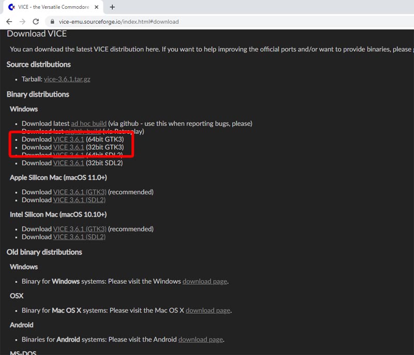Click the "(via github - use this when reporting bugs, please)" note
This screenshot has height=355, width=414.
(x=180, y=124)
